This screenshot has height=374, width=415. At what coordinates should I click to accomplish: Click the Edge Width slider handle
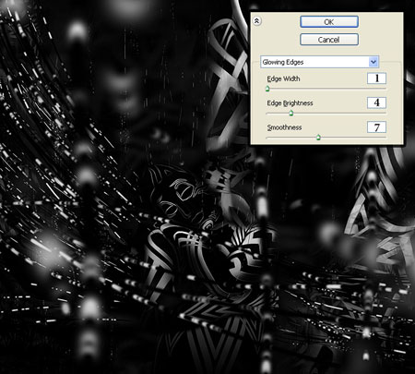coord(267,89)
